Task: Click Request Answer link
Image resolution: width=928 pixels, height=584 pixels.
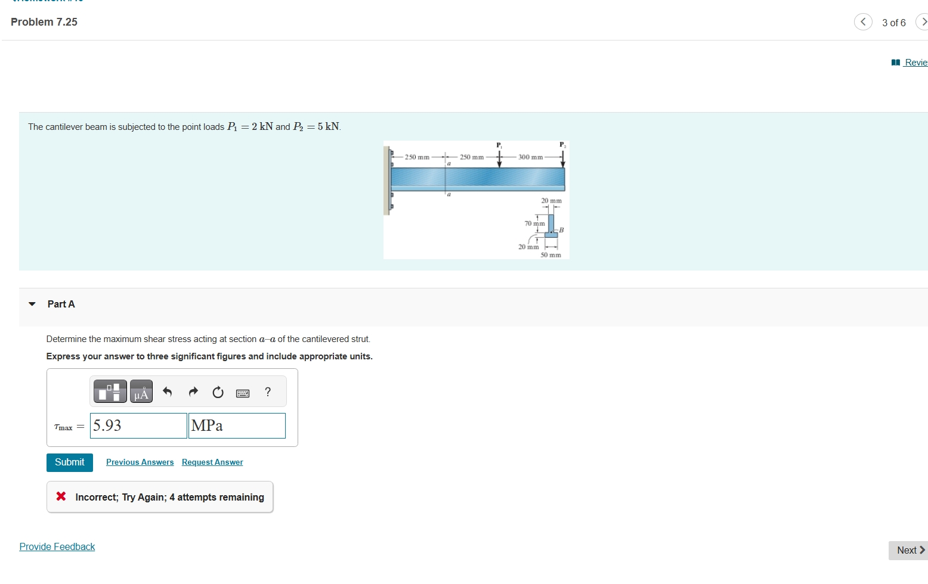Action: 212,462
